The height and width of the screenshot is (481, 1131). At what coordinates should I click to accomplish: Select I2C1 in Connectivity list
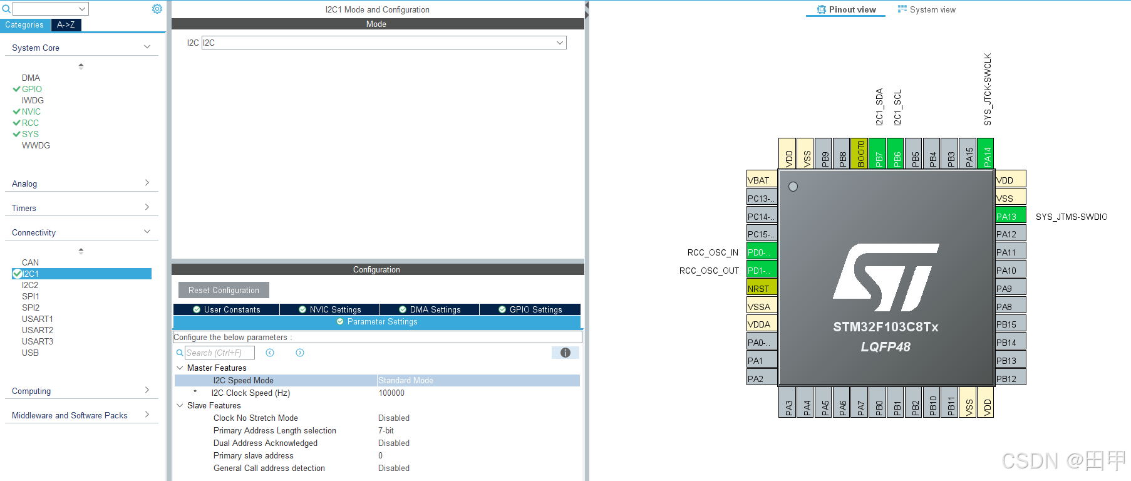point(81,274)
